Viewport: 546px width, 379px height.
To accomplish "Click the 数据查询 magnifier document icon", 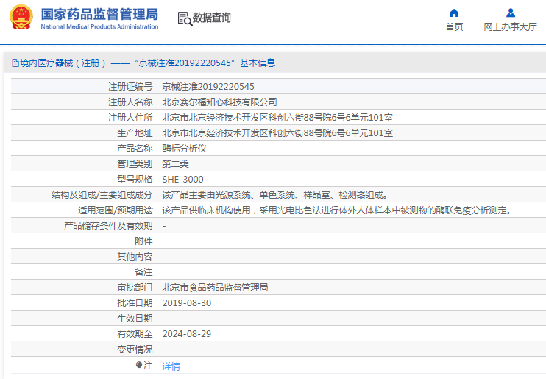I will point(184,18).
